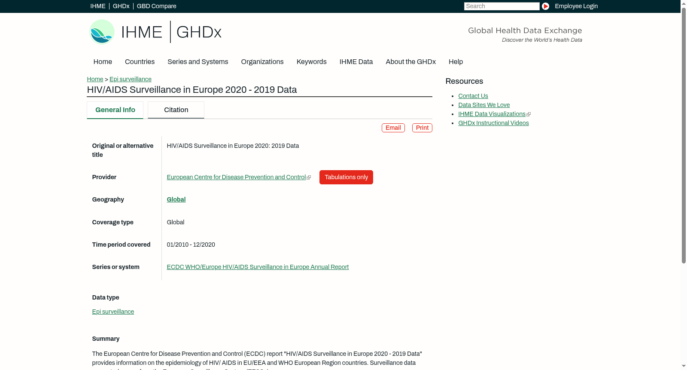The height and width of the screenshot is (370, 687).
Task: Click the IHME leaf logo
Action: tap(102, 32)
